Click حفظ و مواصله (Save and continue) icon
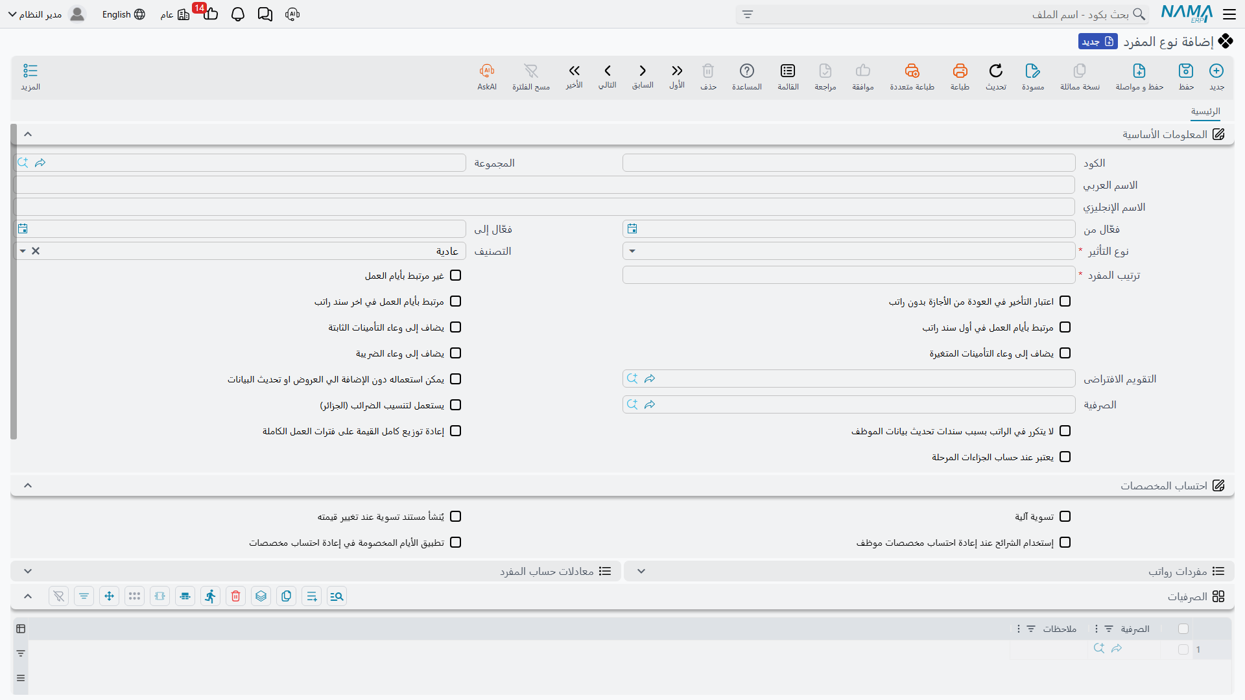The image size is (1245, 700). pyautogui.click(x=1139, y=71)
